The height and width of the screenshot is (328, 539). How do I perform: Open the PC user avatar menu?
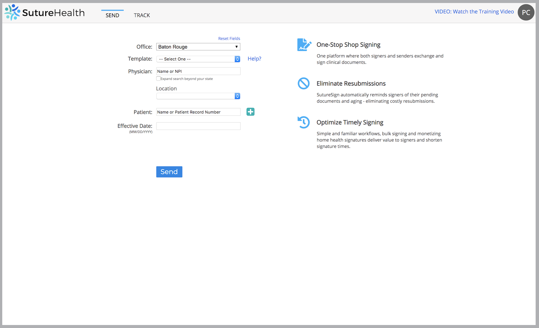[x=526, y=12]
